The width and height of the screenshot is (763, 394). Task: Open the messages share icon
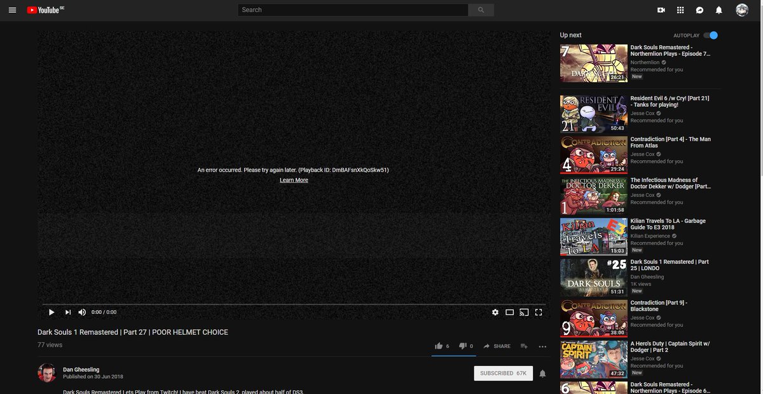click(699, 10)
